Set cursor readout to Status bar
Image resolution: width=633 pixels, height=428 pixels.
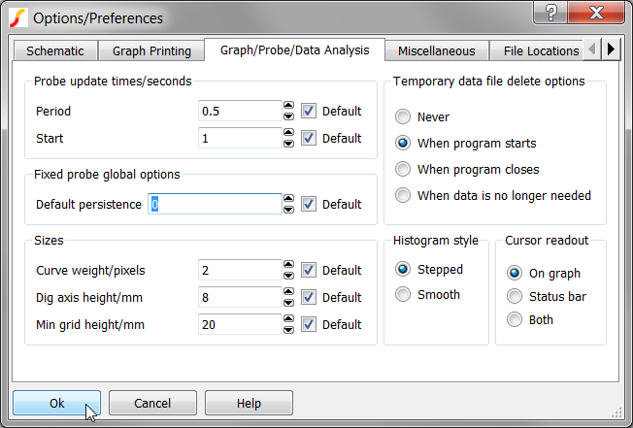pos(515,297)
